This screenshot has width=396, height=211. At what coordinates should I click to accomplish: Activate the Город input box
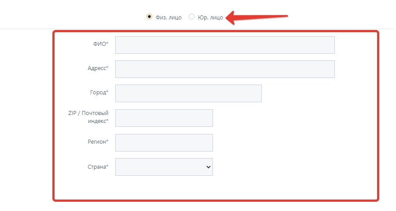point(188,93)
